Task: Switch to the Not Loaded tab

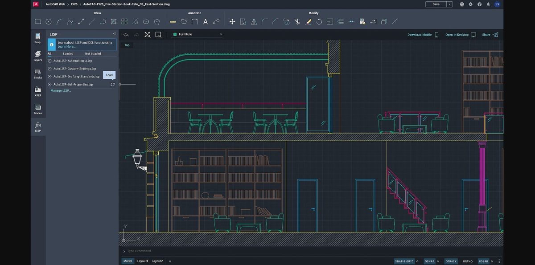Action: click(x=93, y=53)
